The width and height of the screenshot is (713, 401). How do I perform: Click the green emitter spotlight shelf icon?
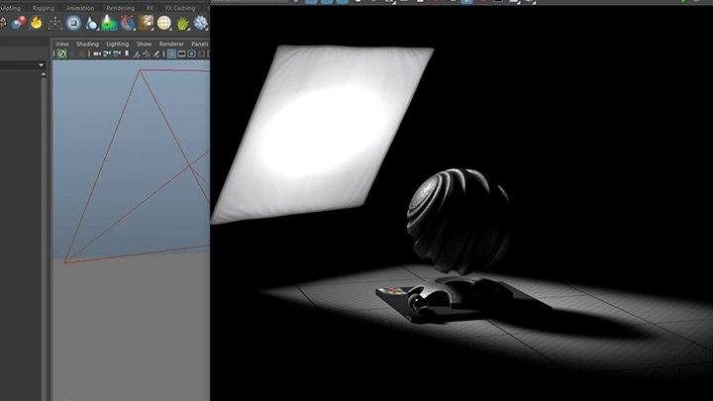(109, 23)
